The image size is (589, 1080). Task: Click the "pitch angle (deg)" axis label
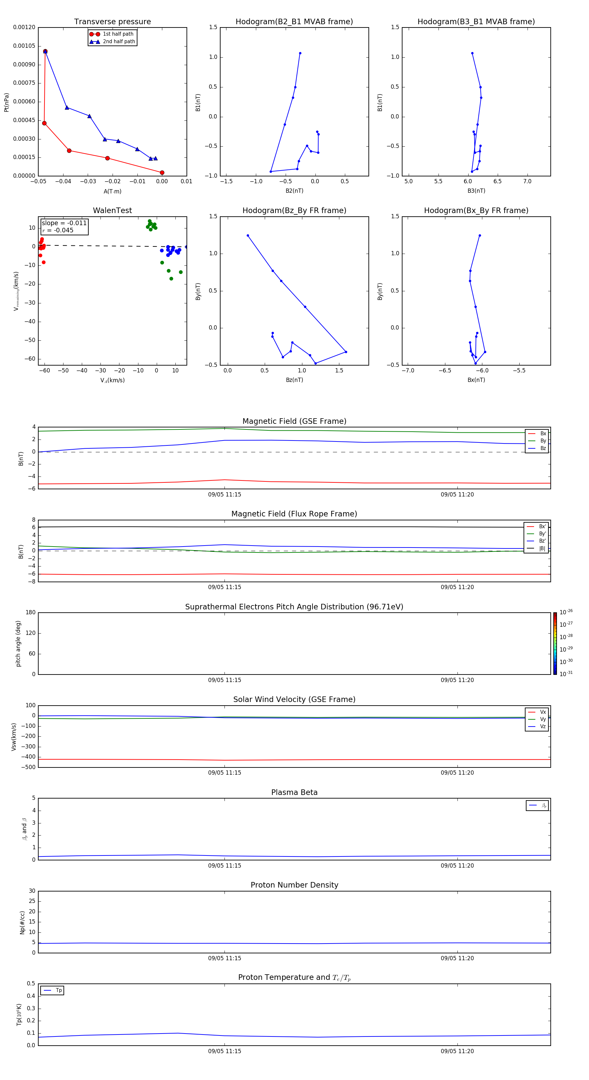click(x=18, y=643)
